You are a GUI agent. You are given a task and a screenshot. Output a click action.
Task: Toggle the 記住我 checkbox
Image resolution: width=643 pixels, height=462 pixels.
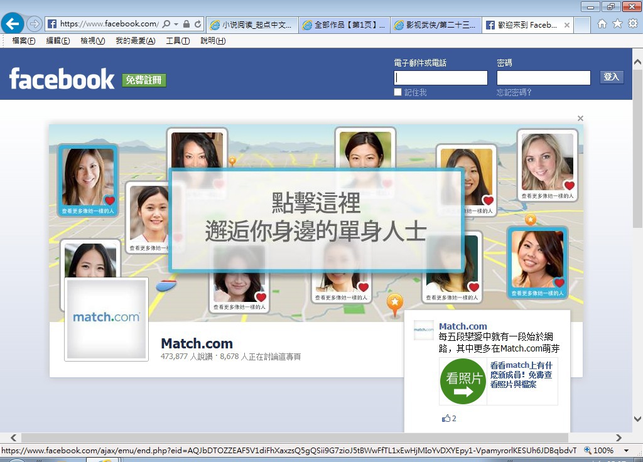point(397,92)
